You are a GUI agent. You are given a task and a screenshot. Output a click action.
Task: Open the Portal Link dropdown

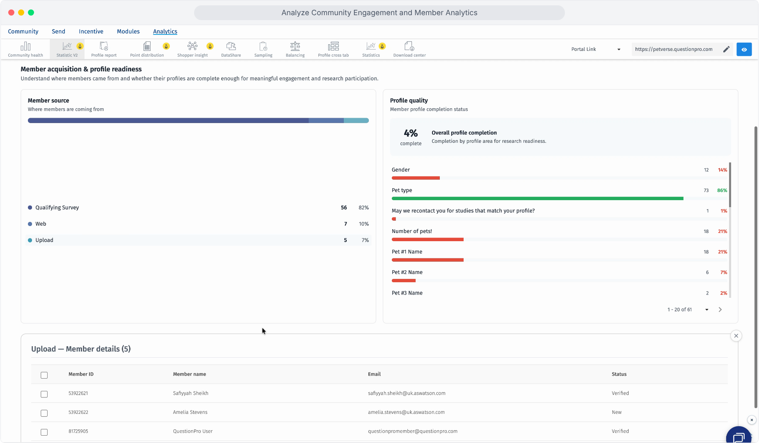pyautogui.click(x=596, y=49)
